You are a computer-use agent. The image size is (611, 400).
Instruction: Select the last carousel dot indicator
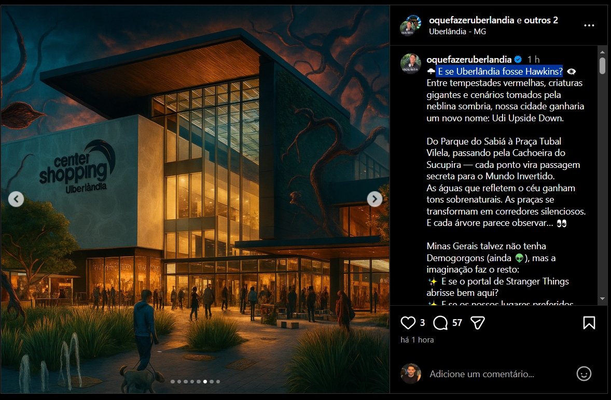pyautogui.click(x=218, y=381)
